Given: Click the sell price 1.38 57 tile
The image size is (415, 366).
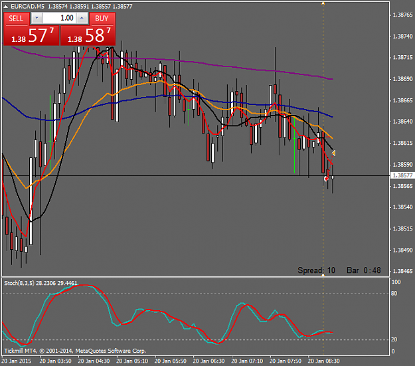Looking at the screenshot, I should click(x=31, y=35).
